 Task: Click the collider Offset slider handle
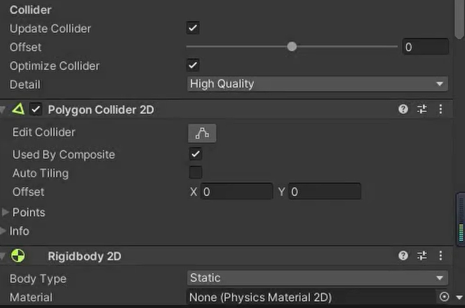coord(292,47)
